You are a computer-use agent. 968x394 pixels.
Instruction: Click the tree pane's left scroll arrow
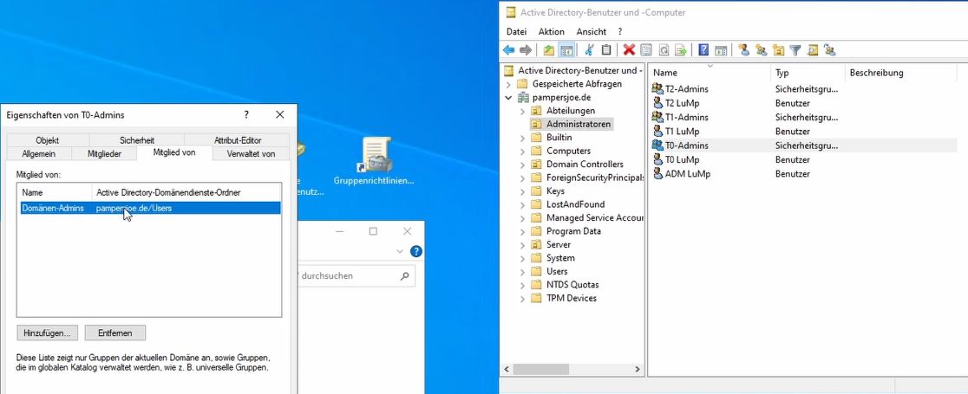(507, 370)
